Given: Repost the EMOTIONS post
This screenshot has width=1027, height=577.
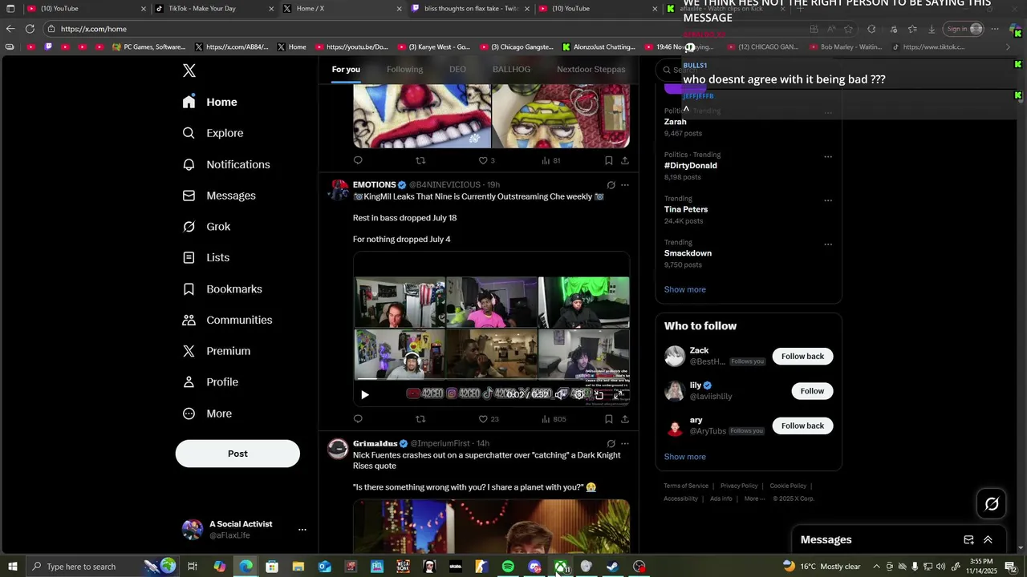Looking at the screenshot, I should 420,418.
